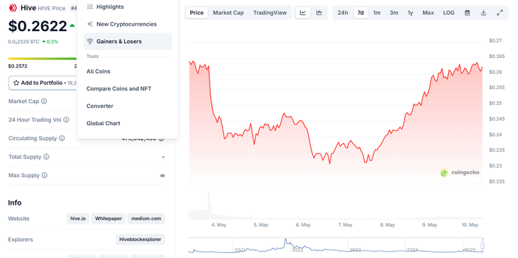Click the Max Supply info icon

(x=45, y=175)
